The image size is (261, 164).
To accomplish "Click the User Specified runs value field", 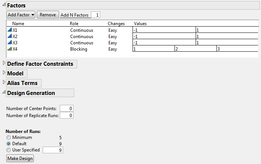I will 53,150.
